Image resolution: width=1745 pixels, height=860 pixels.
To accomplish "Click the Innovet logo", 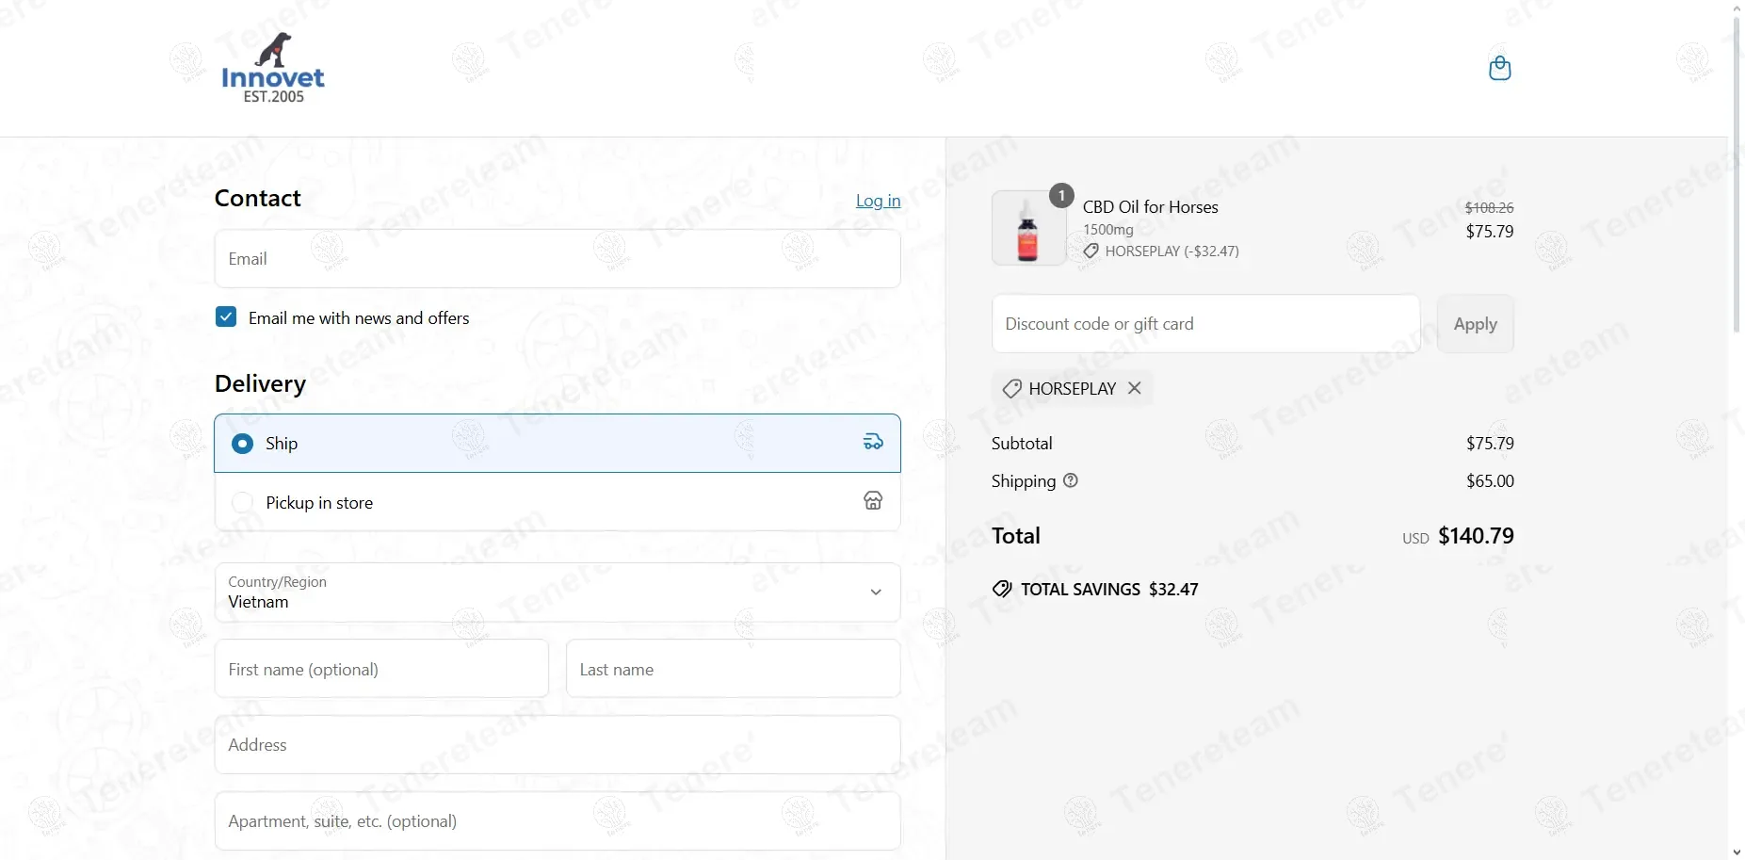I will pos(273,68).
